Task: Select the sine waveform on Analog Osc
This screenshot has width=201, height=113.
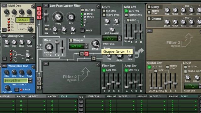Action: coord(11,60)
